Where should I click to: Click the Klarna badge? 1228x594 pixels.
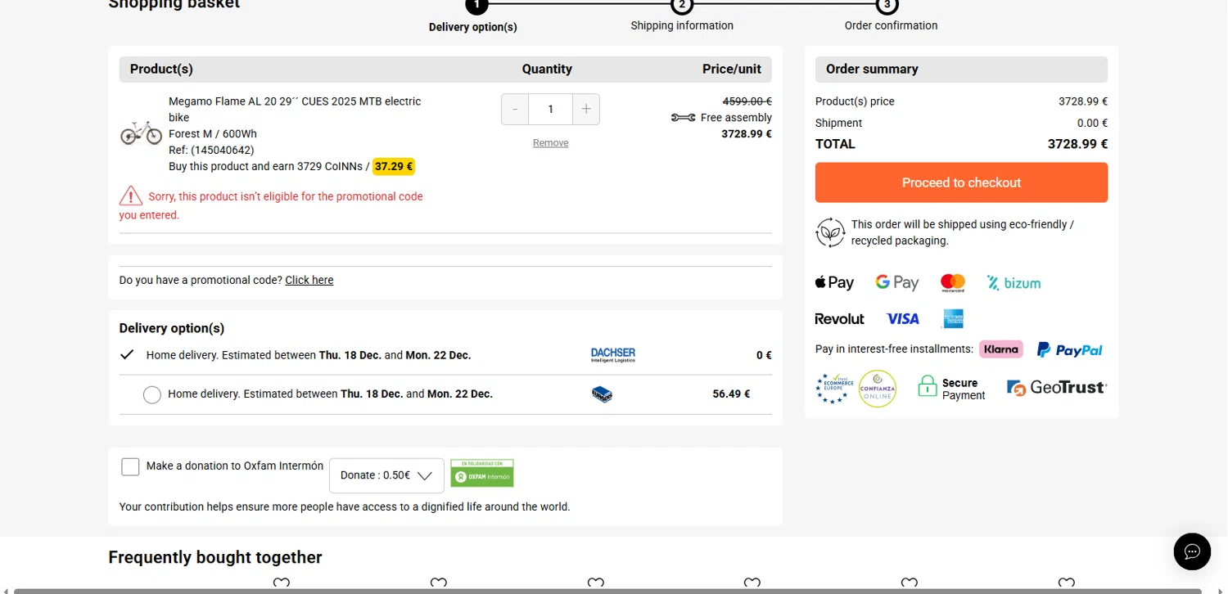coord(1001,349)
